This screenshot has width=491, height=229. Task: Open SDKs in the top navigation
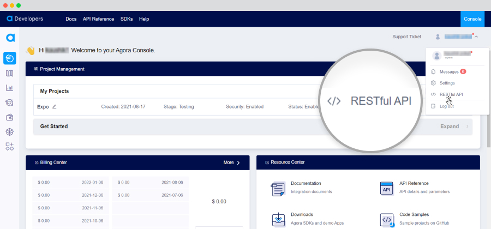pyautogui.click(x=127, y=19)
